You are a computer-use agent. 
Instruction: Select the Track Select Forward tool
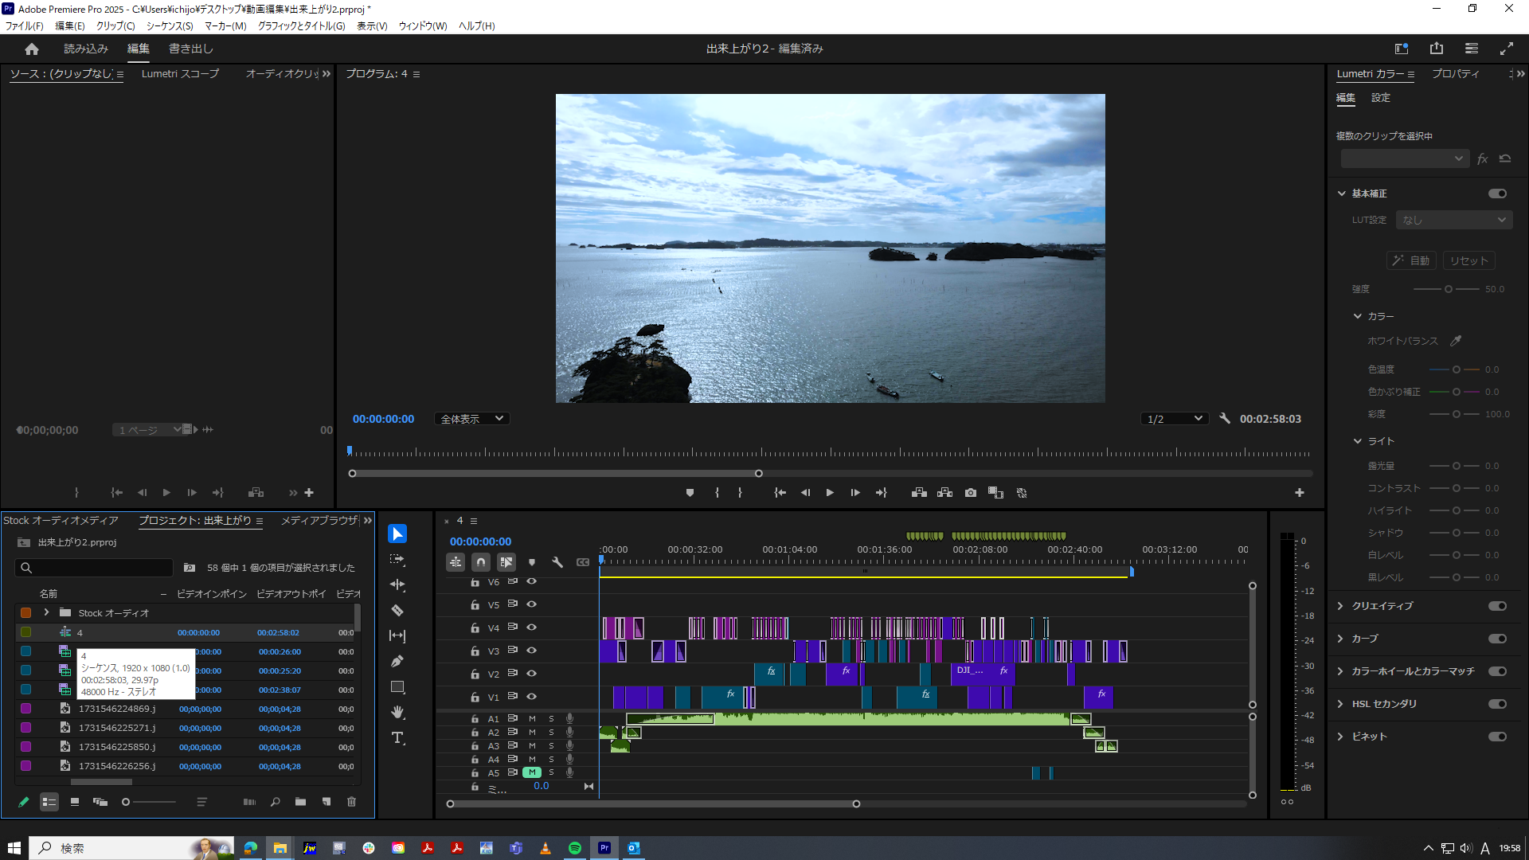coord(397,559)
